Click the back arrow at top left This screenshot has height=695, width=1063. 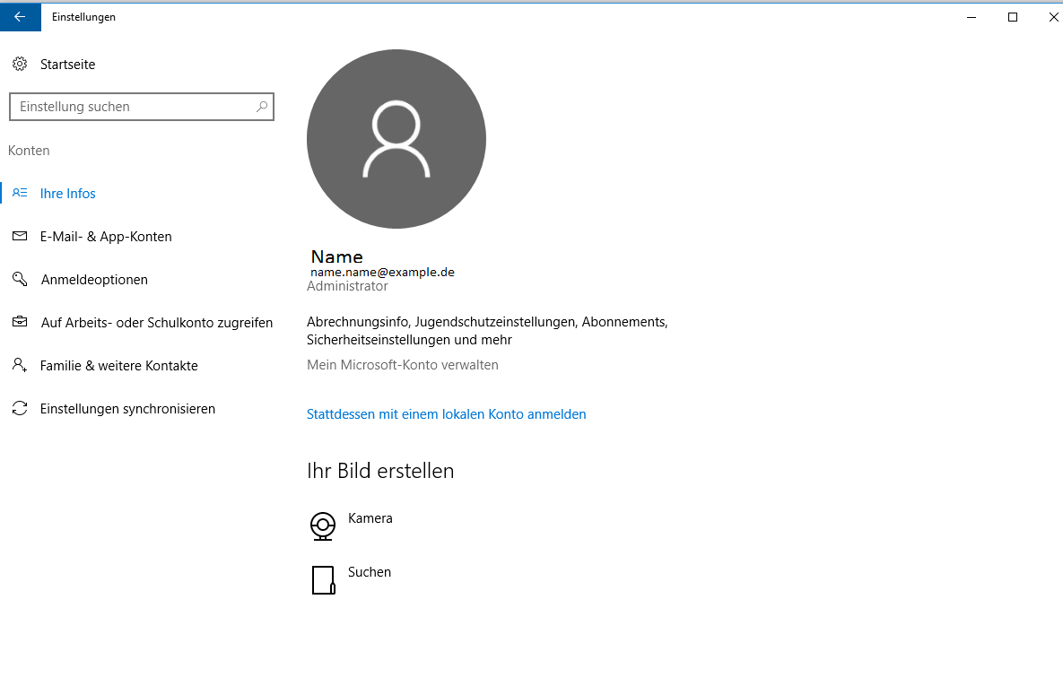20,16
